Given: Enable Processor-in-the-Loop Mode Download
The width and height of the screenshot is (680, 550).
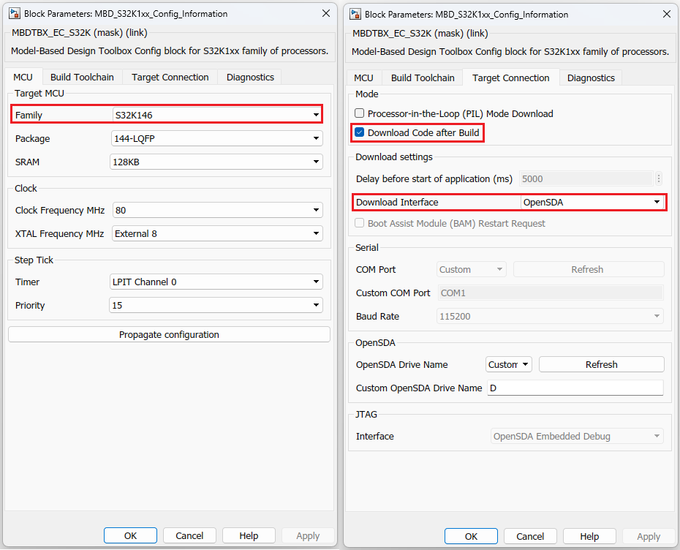Looking at the screenshot, I should (358, 113).
